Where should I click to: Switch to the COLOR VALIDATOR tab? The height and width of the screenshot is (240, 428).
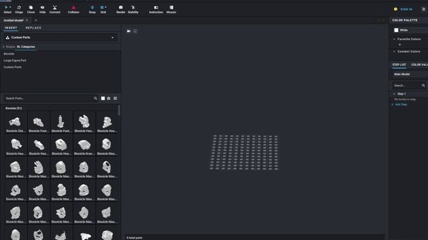click(419, 65)
